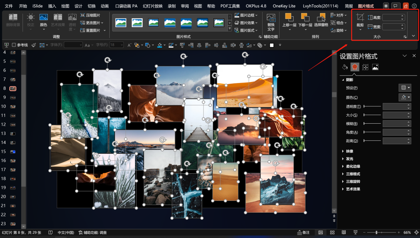Click the 颜色 (Color) adjustment icon

pyautogui.click(x=44, y=17)
